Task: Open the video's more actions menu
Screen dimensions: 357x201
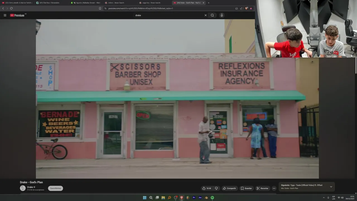Action: pos(274,188)
